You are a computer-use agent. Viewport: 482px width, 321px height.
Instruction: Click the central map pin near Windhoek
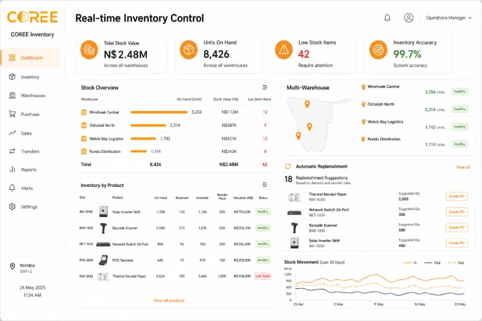(x=309, y=126)
